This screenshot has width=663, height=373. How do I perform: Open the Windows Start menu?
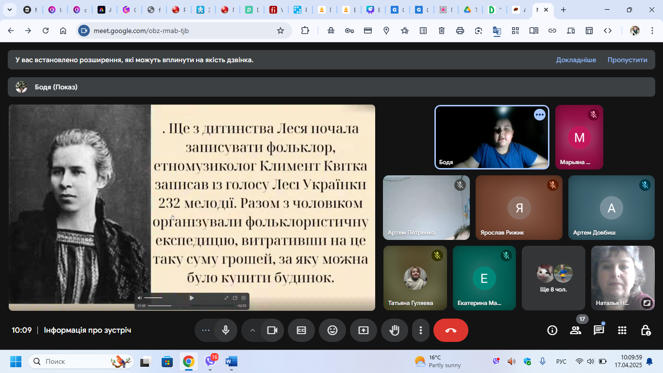tap(16, 361)
